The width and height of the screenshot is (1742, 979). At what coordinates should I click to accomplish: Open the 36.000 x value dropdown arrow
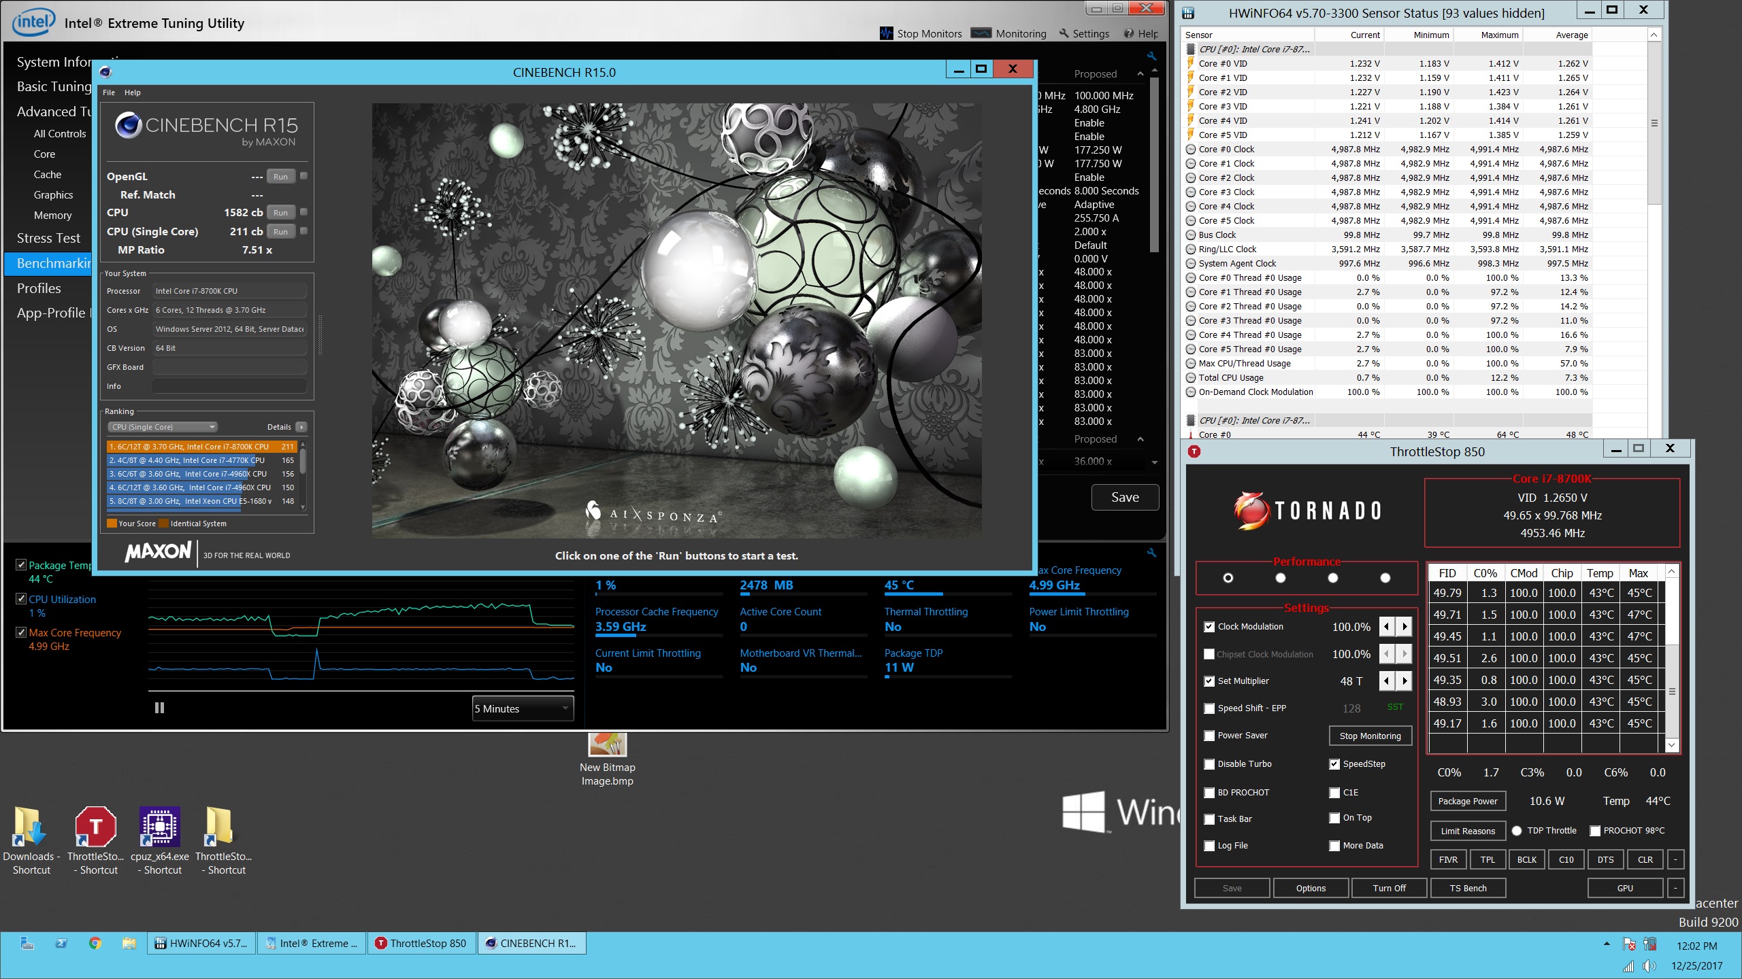click(1155, 462)
